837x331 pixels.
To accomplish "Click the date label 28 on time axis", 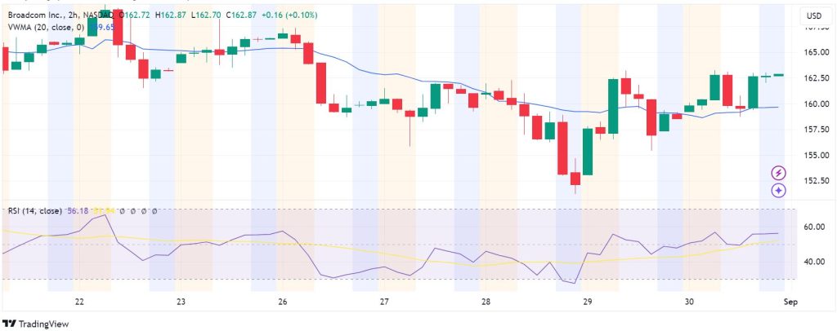I will (x=486, y=302).
